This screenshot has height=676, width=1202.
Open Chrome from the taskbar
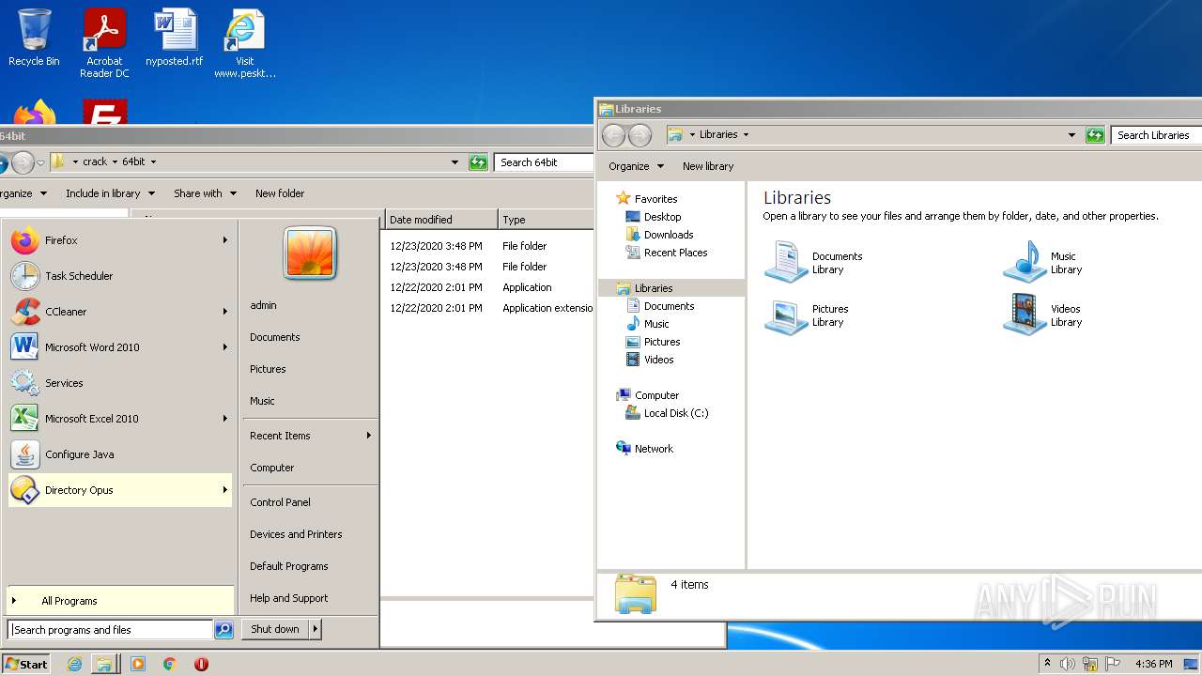point(170,664)
